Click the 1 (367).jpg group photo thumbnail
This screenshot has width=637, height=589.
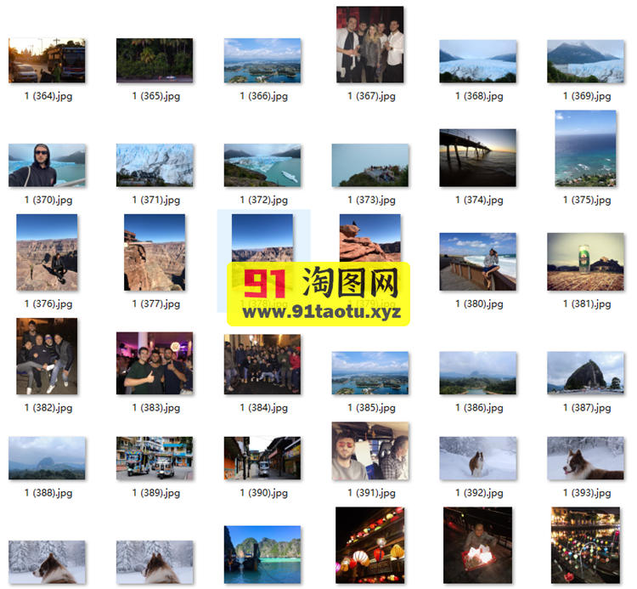(x=370, y=44)
